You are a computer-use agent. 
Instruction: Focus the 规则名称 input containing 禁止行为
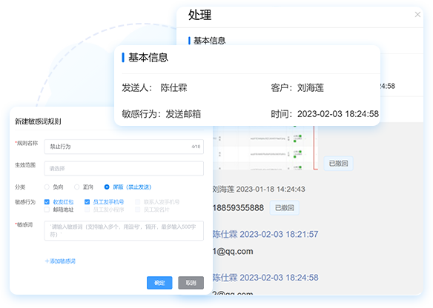click(x=124, y=147)
